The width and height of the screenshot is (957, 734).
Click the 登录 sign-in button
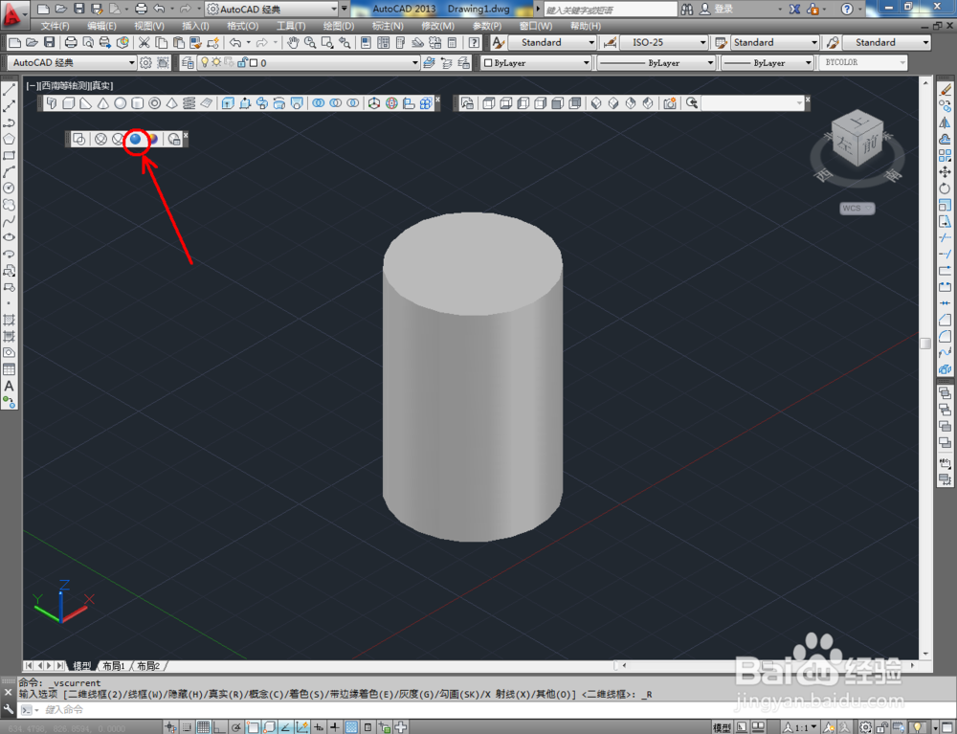click(x=717, y=9)
